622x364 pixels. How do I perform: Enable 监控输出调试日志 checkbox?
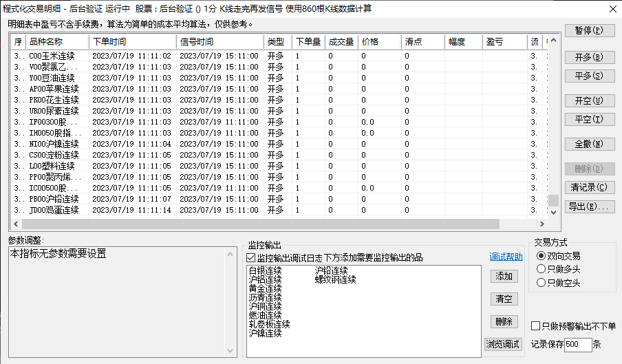click(x=251, y=257)
